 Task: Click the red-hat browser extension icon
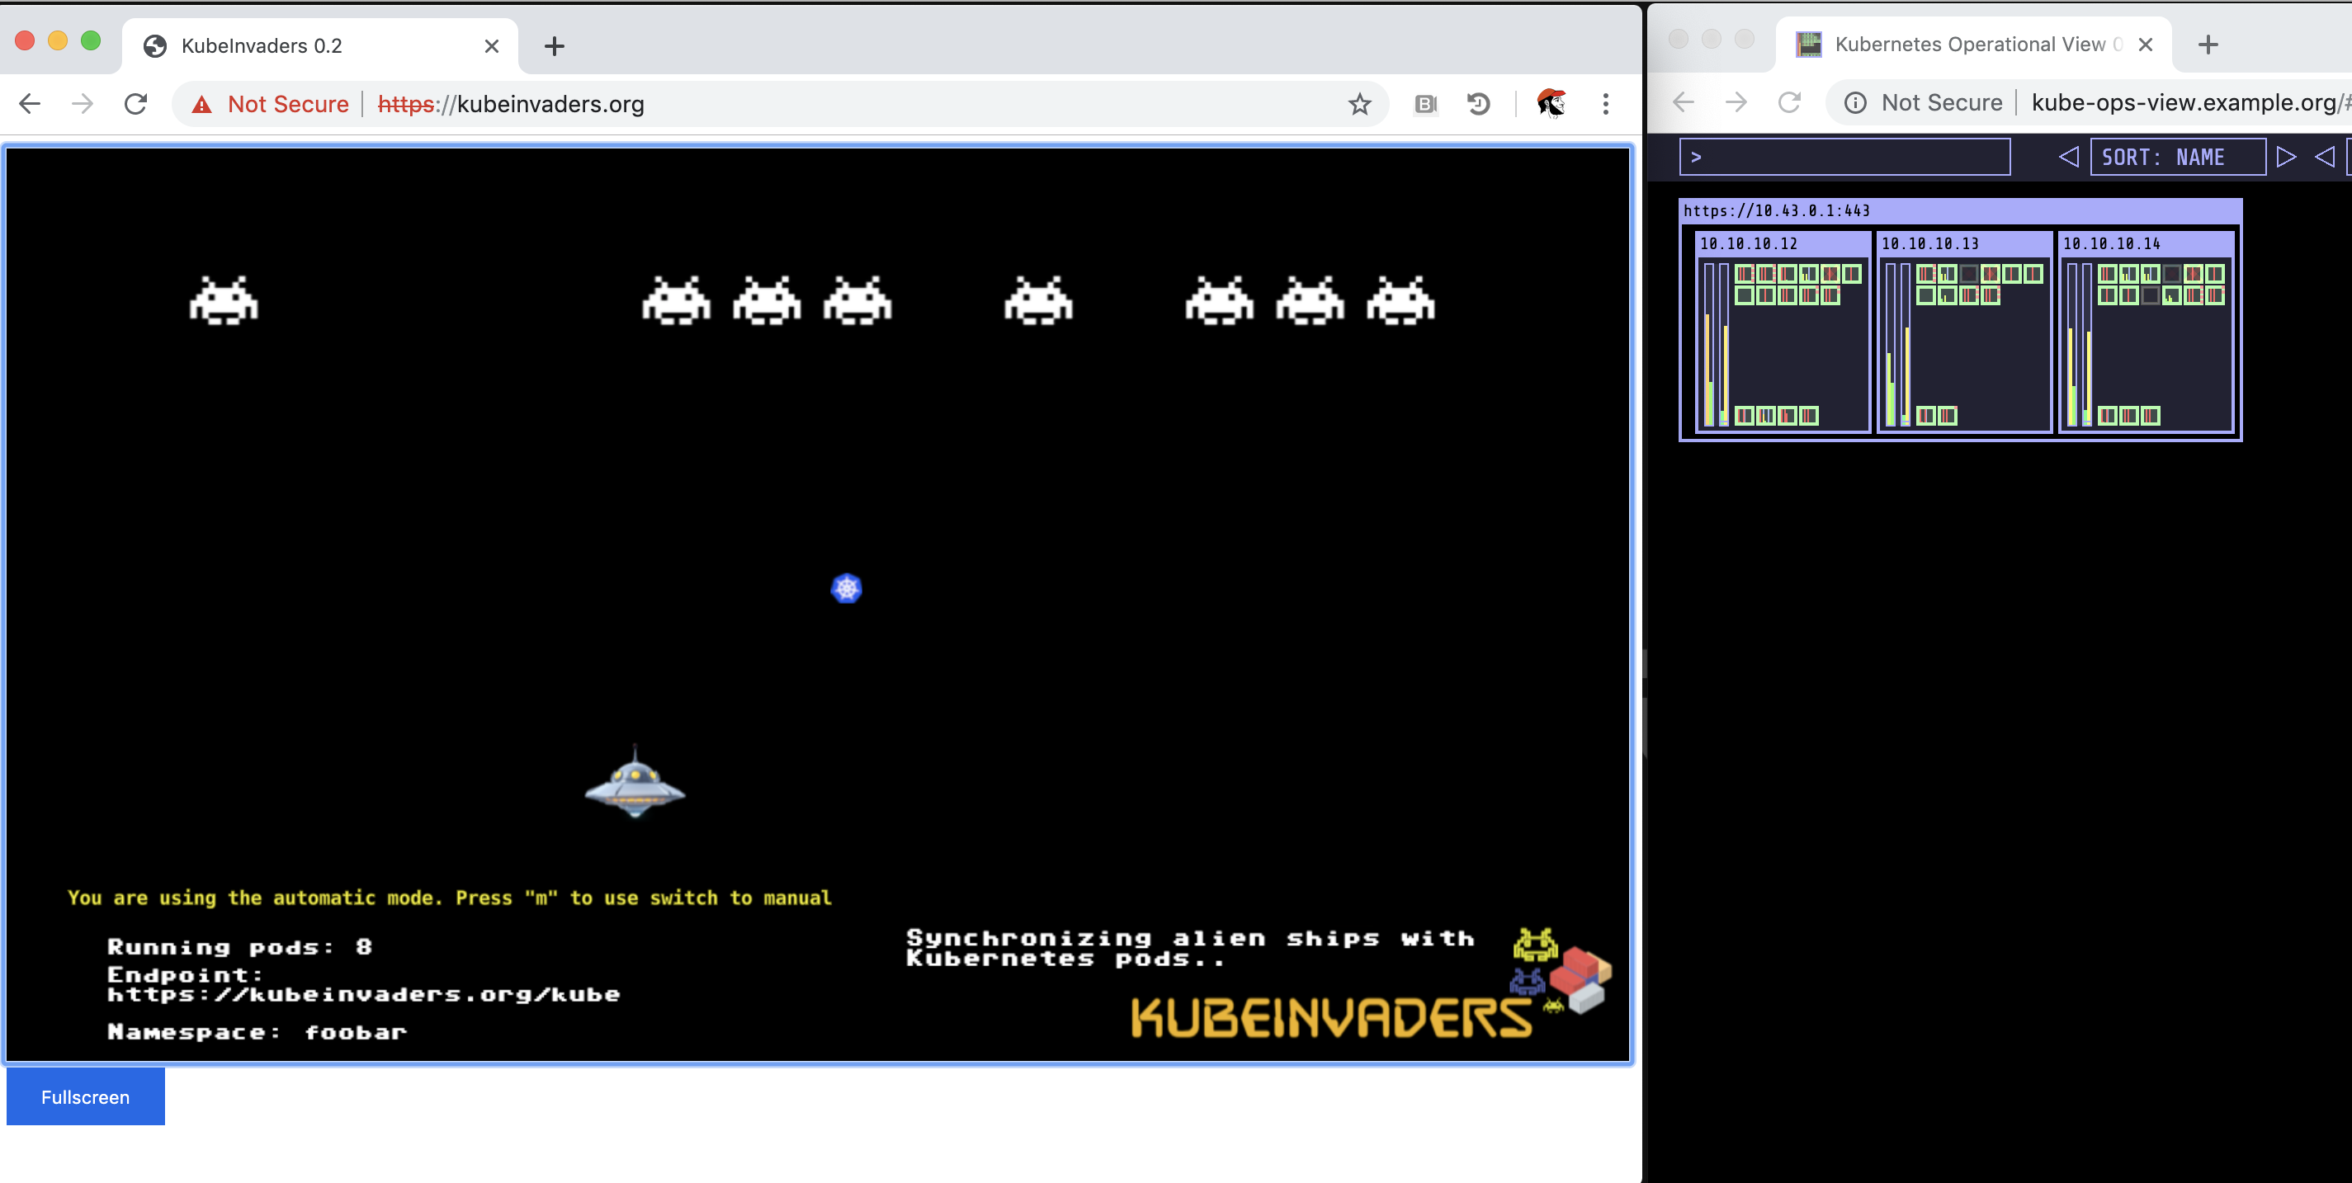(x=1551, y=104)
